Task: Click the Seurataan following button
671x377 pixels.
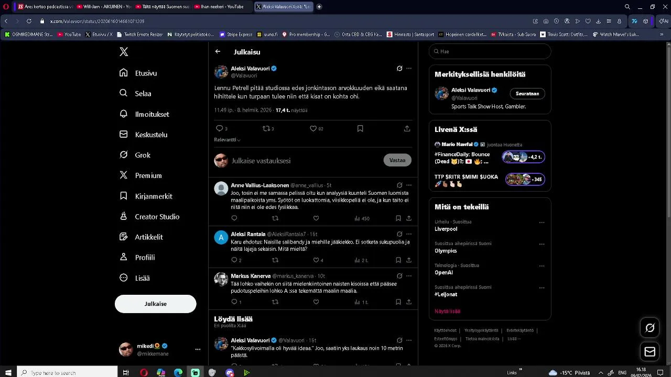Action: (x=527, y=94)
